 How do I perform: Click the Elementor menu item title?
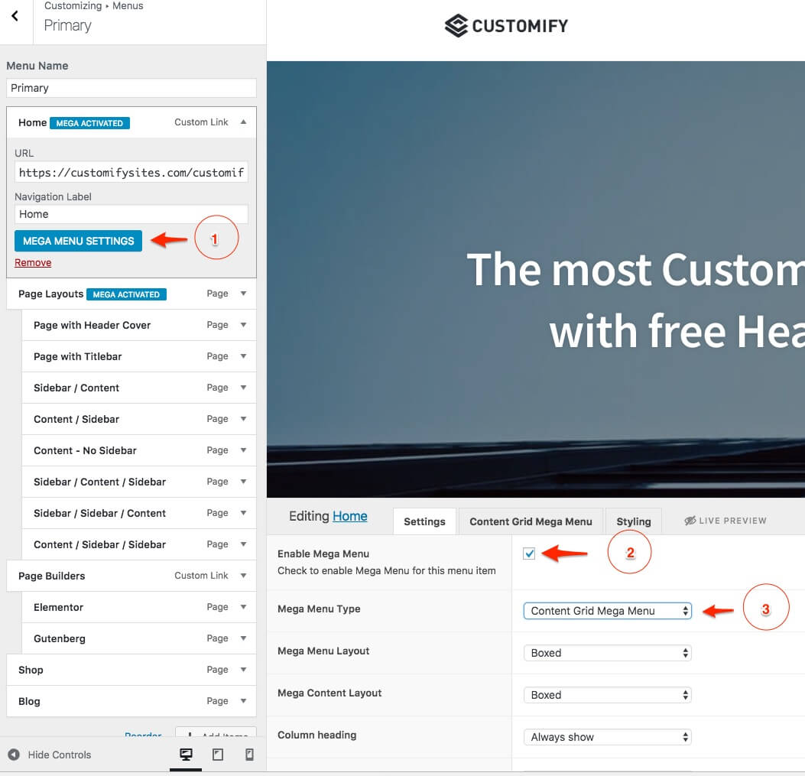coord(59,608)
